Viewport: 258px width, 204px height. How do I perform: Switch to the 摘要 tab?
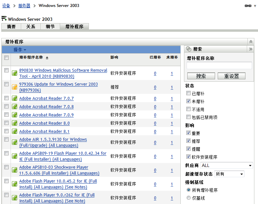pos(11,26)
